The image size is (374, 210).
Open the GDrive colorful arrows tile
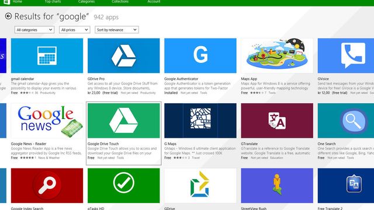pos(200,185)
